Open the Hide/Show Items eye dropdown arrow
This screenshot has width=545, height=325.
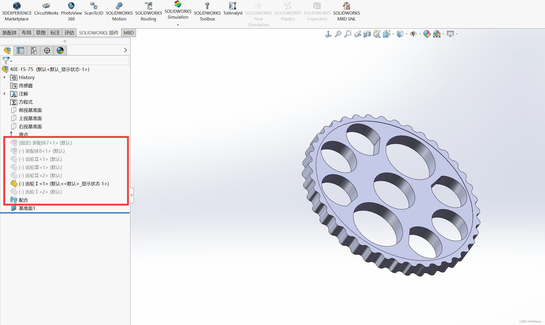click(x=420, y=34)
